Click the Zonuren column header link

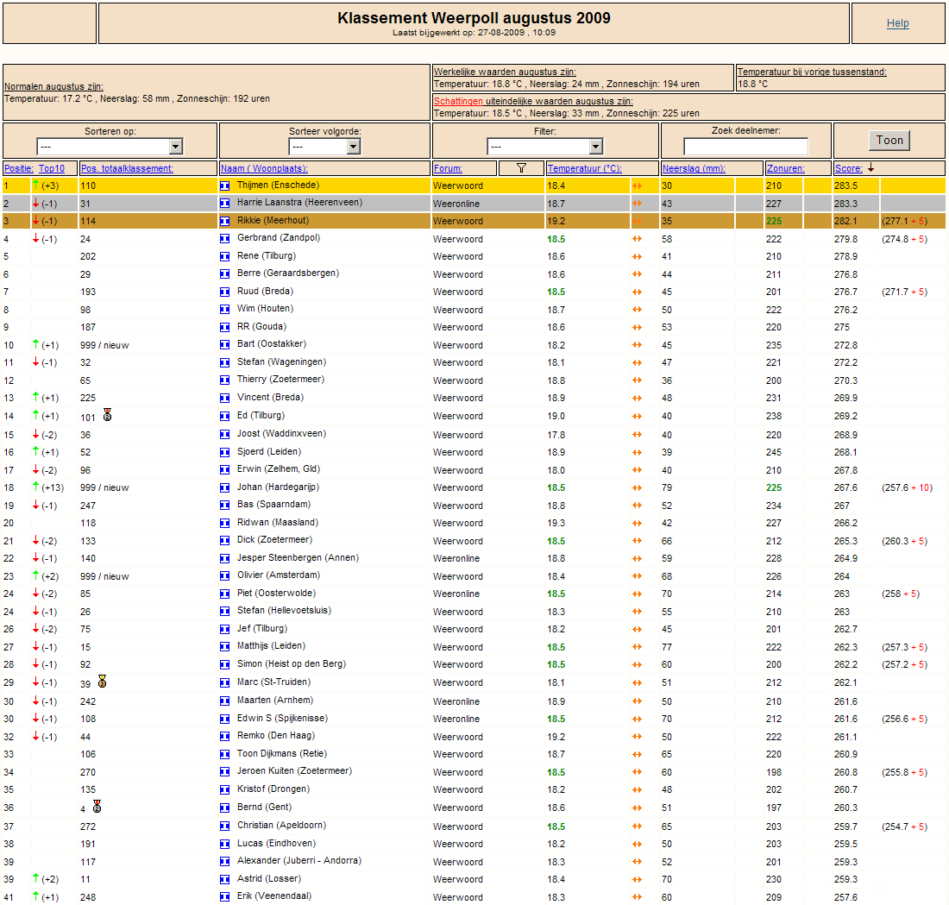pos(786,168)
